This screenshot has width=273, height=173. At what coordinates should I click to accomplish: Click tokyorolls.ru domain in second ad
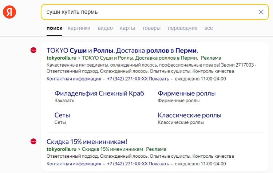coord(61,149)
